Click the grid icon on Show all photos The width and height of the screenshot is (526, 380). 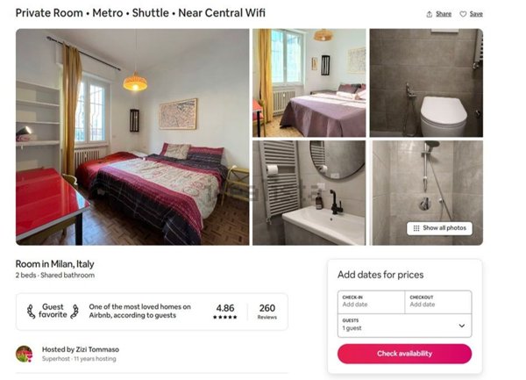[416, 228]
